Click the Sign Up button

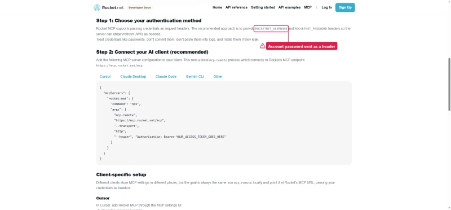pos(345,7)
